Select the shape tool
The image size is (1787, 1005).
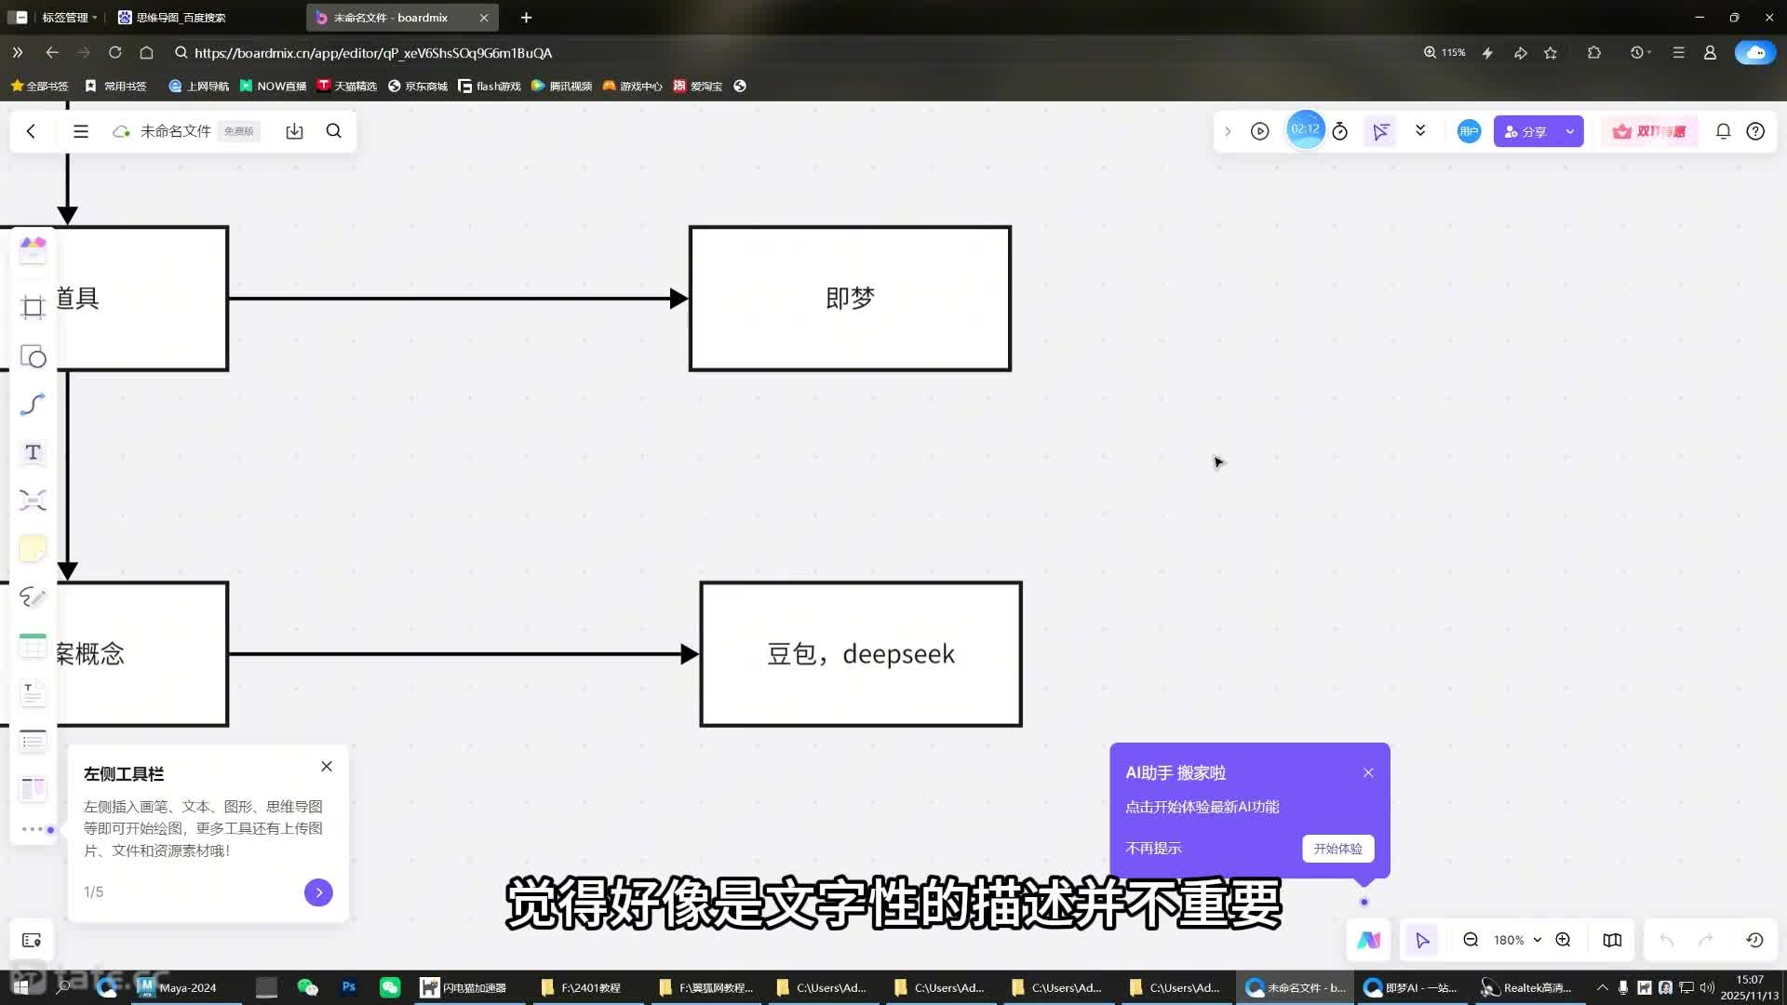(x=33, y=357)
